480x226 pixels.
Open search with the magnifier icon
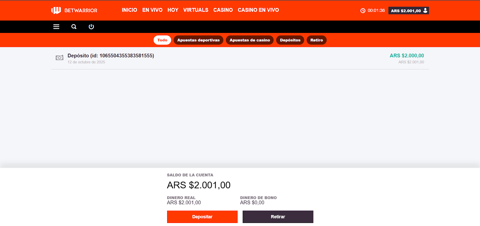(74, 27)
